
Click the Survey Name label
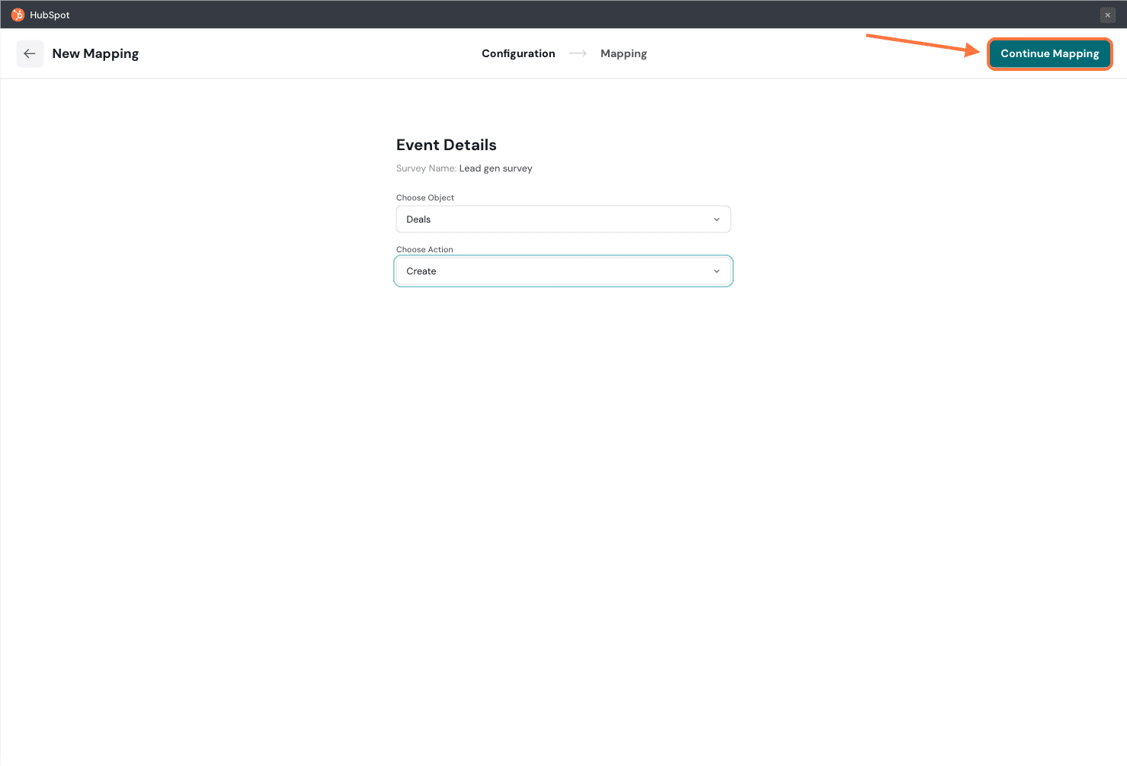[426, 168]
